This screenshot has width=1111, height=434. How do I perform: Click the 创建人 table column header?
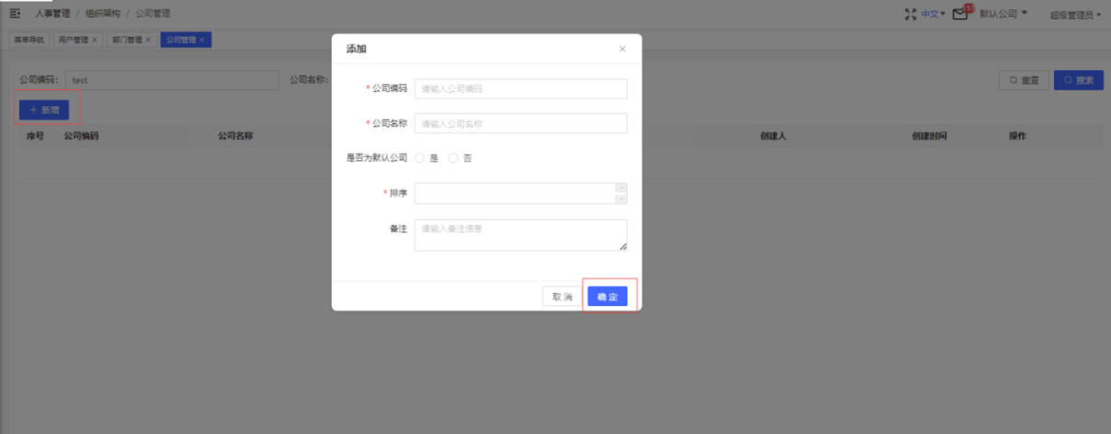tap(773, 135)
